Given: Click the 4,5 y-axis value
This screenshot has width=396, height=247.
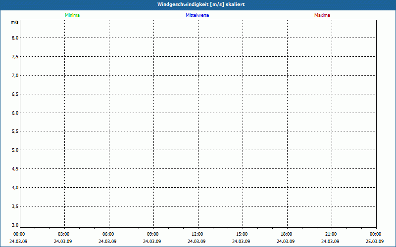Looking at the screenshot, I should click(15, 169).
